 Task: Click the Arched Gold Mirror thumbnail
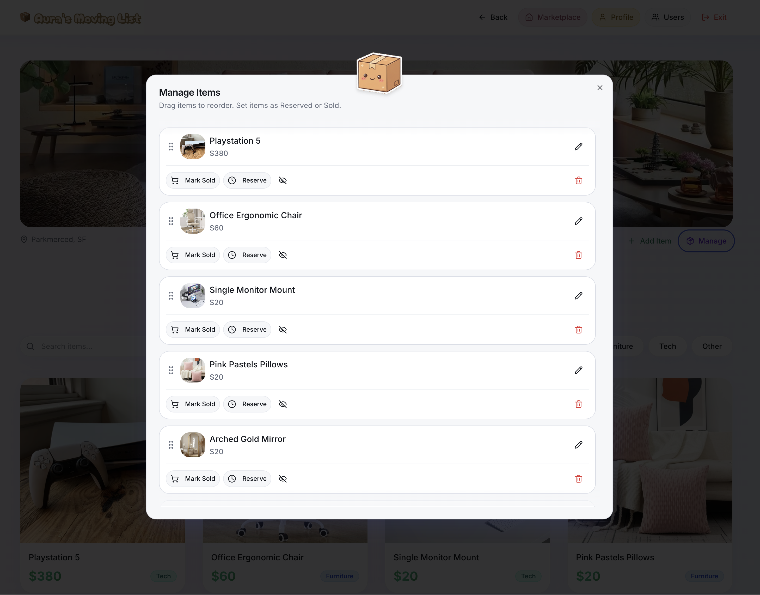193,445
